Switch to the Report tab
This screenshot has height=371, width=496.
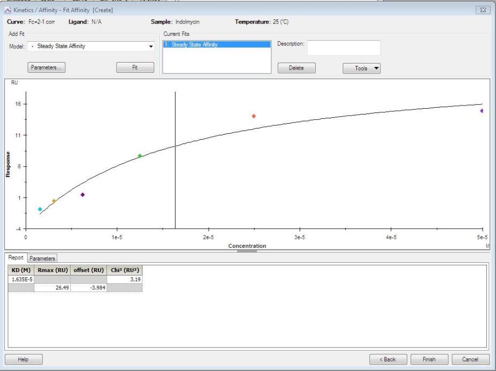pos(17,258)
